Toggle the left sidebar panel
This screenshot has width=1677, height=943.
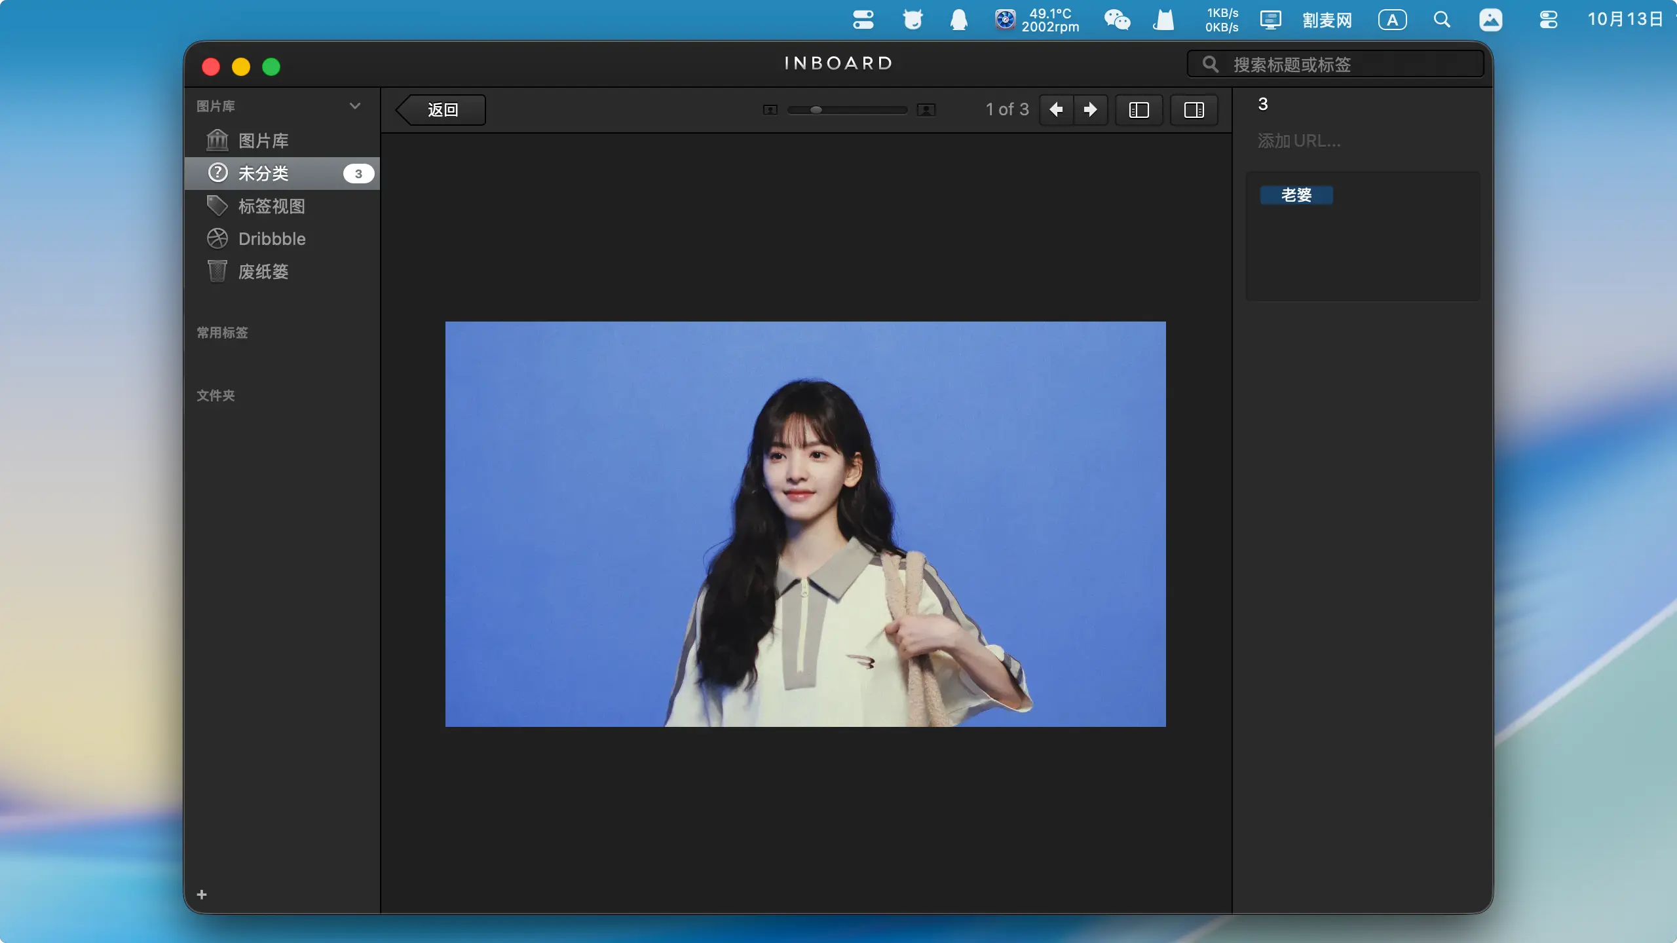[1139, 110]
